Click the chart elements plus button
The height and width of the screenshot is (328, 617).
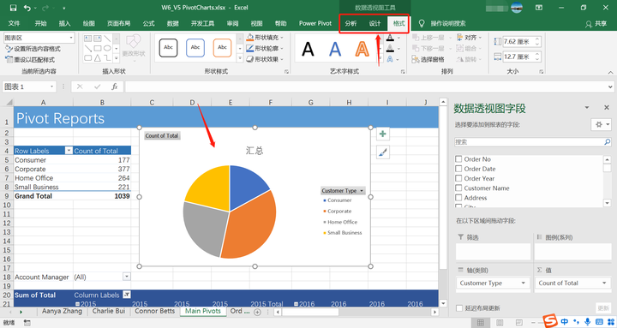pos(383,134)
